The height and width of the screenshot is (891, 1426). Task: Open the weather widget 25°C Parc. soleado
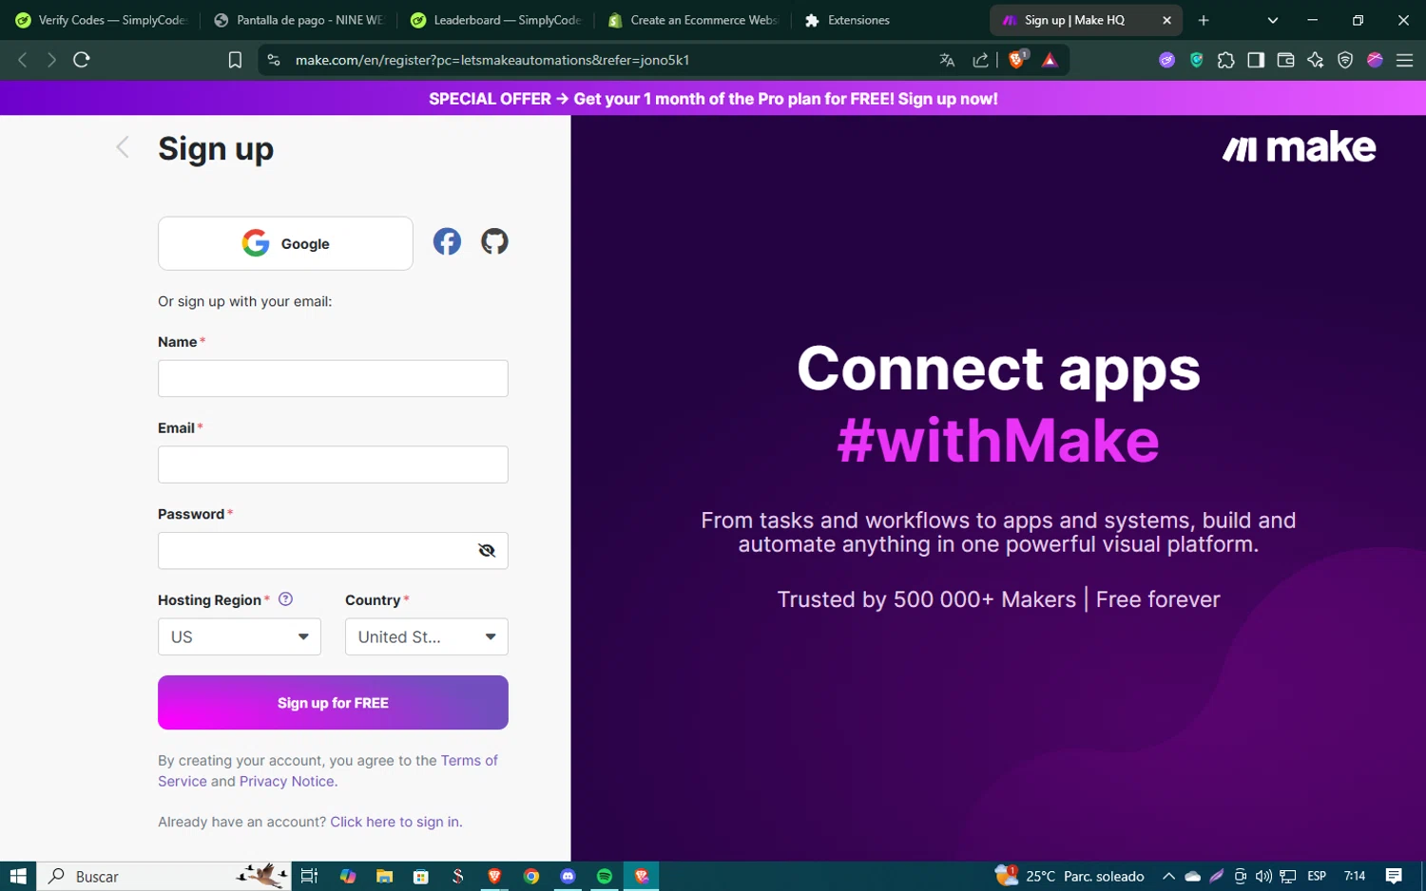1069,876
